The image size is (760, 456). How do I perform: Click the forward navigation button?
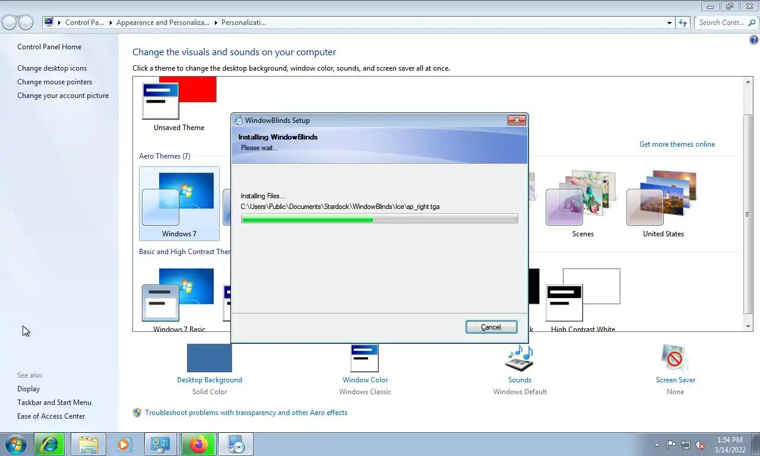(x=26, y=23)
